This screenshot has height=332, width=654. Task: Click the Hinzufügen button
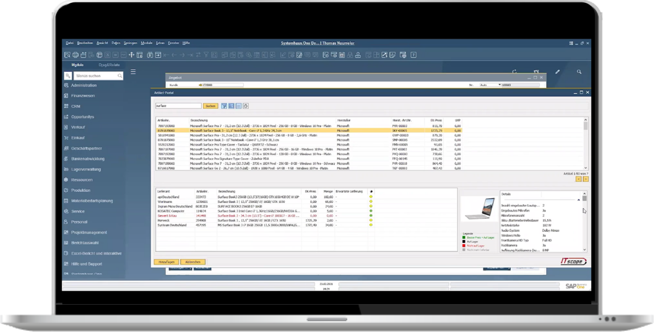[167, 262]
